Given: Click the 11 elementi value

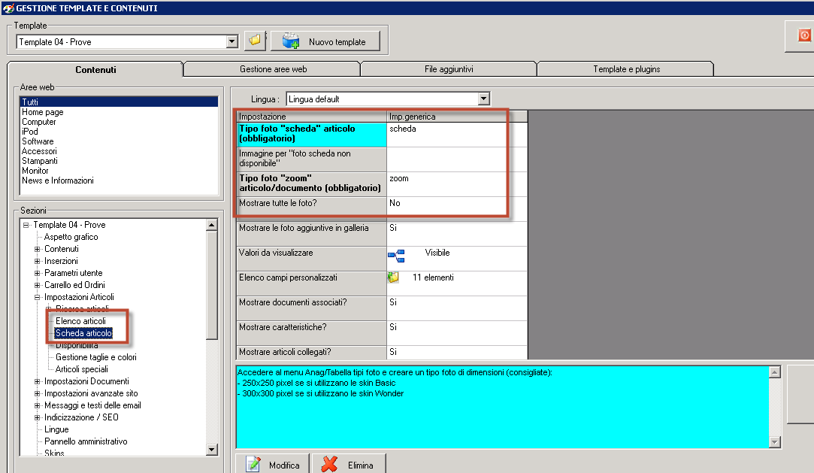Looking at the screenshot, I should (433, 277).
